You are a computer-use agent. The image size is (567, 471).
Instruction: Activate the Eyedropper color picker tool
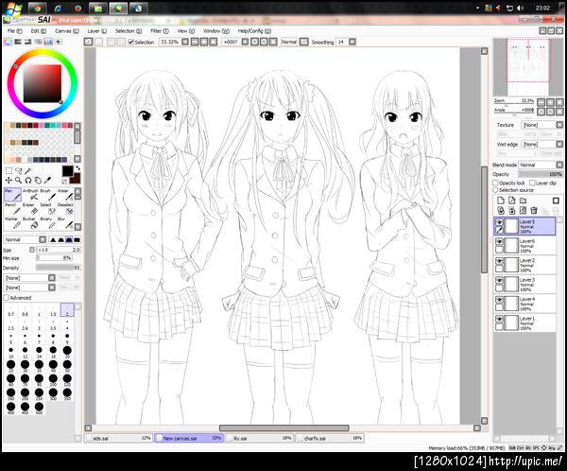47,180
